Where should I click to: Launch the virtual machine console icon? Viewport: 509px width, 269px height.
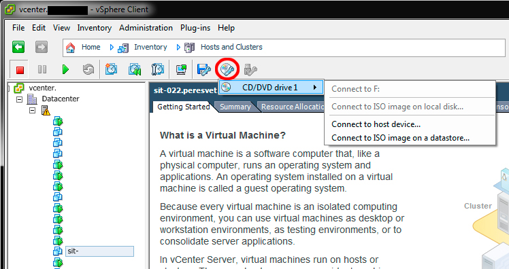pos(181,69)
